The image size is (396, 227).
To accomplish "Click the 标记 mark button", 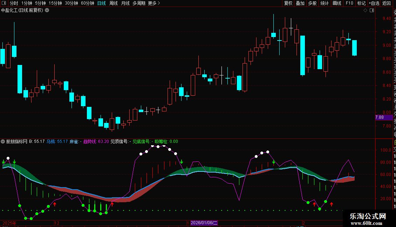I will [361, 3].
